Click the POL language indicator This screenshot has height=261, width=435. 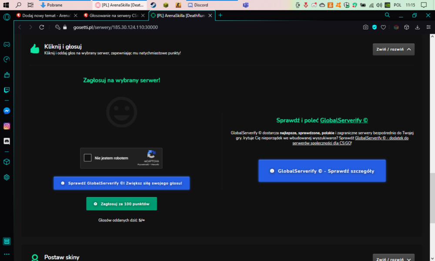[397, 5]
